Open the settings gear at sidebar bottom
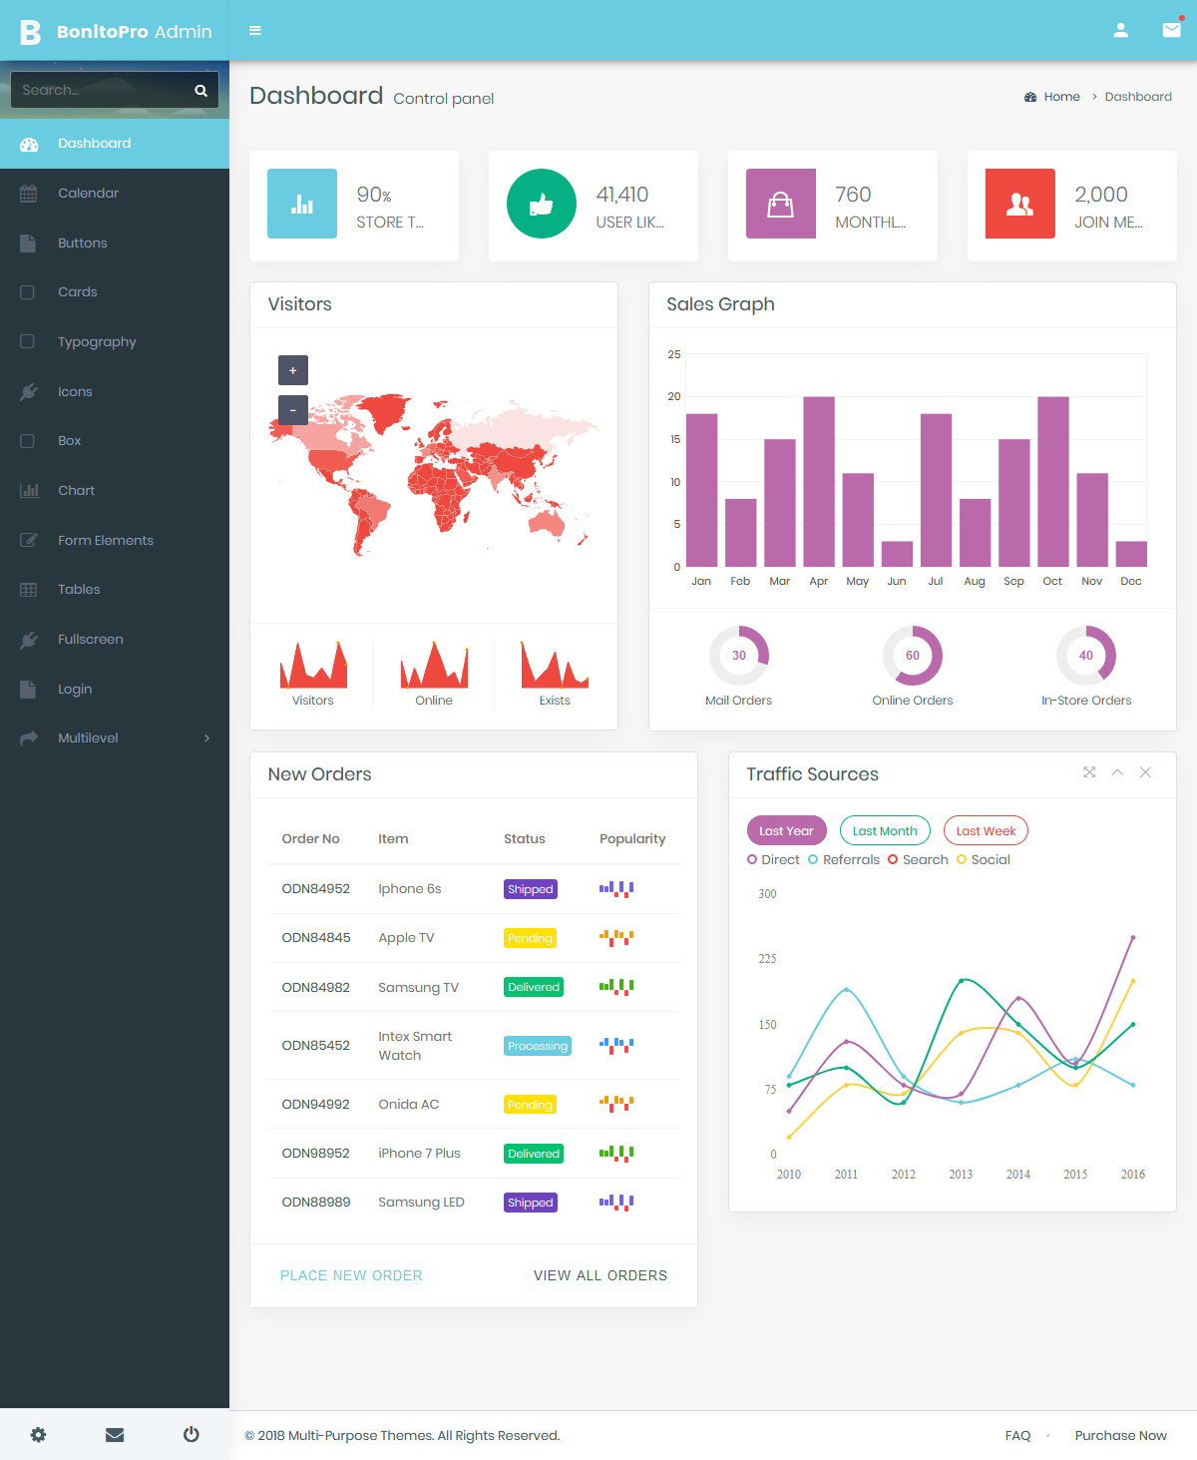This screenshot has height=1460, width=1197. [x=38, y=1434]
